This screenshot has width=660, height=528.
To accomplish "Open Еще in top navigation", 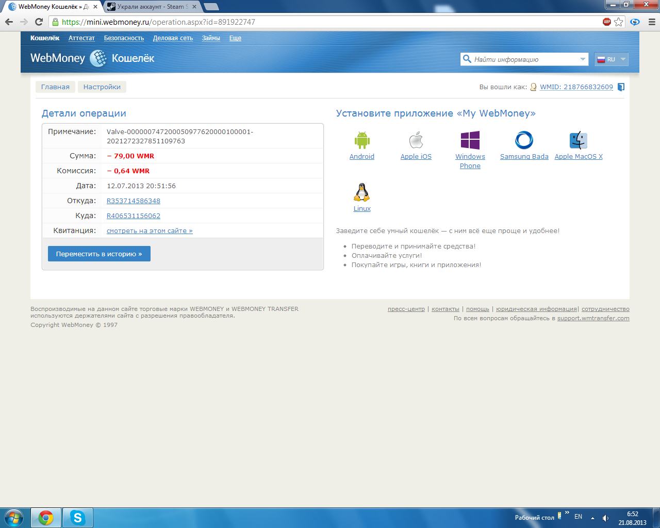I will [x=235, y=38].
